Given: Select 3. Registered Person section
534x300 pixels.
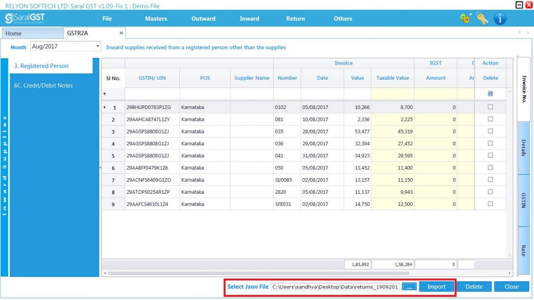Looking at the screenshot, I should (51, 66).
